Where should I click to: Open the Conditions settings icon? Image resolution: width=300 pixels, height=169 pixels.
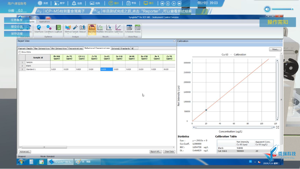click(x=49, y=29)
